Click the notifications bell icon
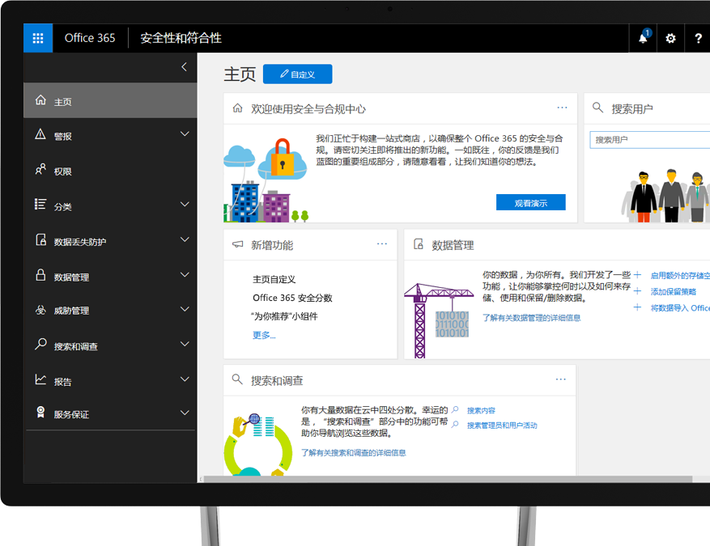 (644, 38)
